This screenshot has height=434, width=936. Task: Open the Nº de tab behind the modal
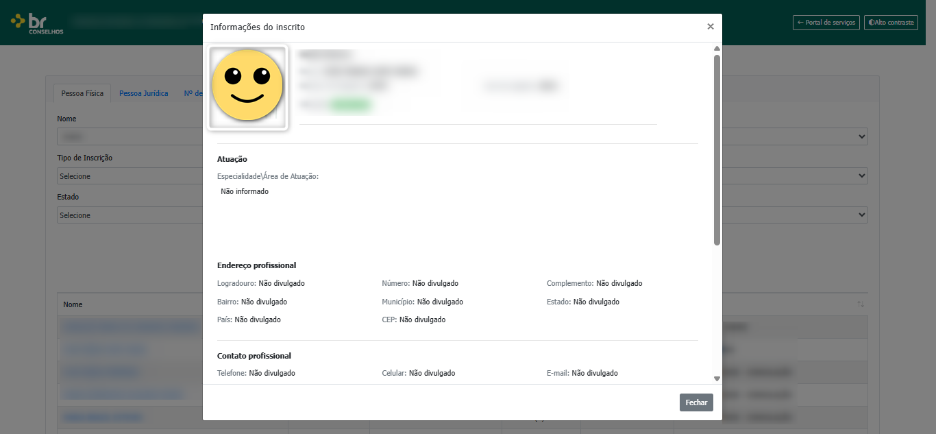pos(193,93)
